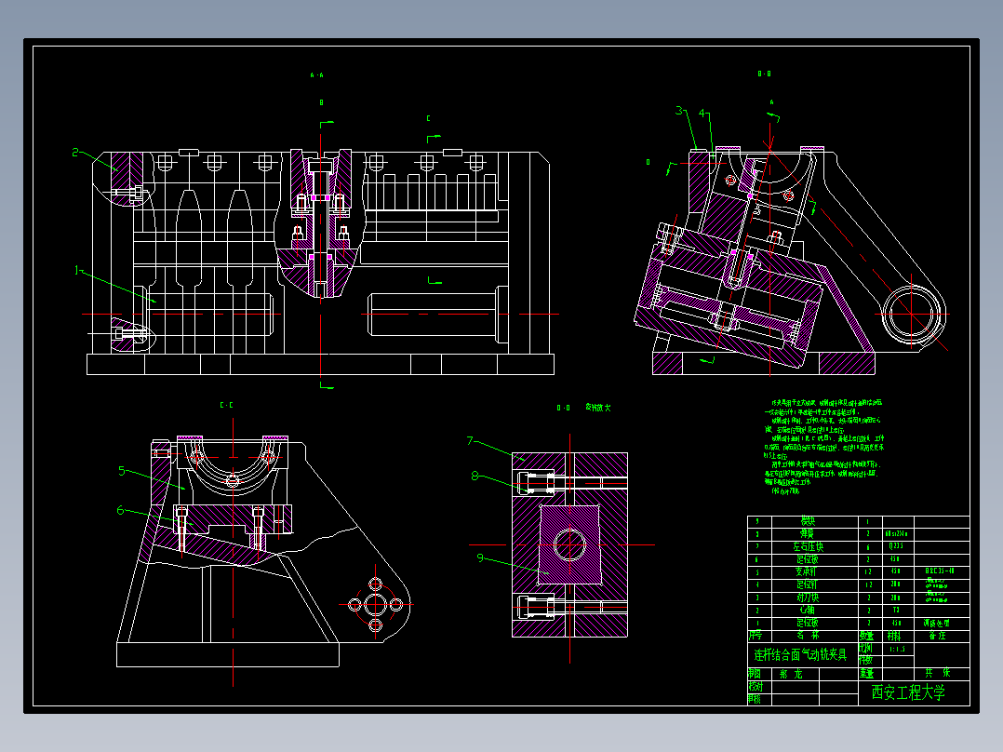Image resolution: width=1003 pixels, height=752 pixels.
Task: Select balloon number 1 in the A-A view
Action: 76,271
